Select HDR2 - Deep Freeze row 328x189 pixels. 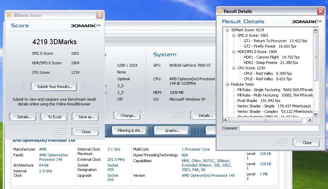pos(271,63)
